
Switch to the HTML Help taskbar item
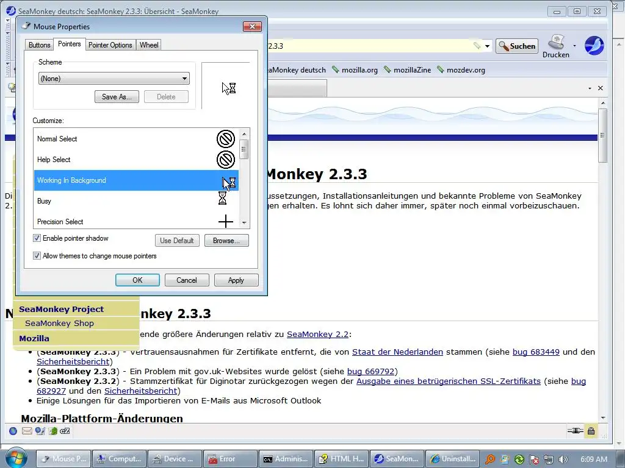[341, 459]
